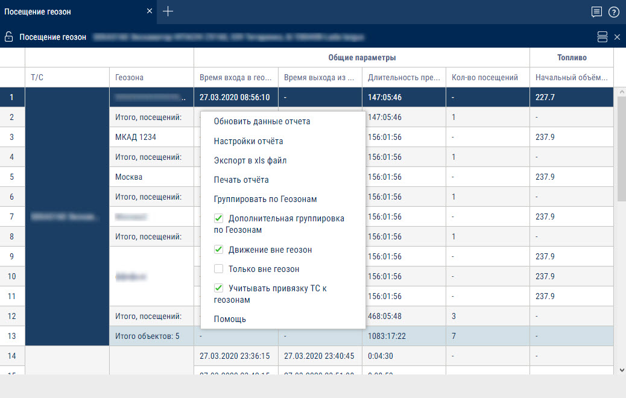Select Обновить данные отчета menu entry

click(x=262, y=121)
